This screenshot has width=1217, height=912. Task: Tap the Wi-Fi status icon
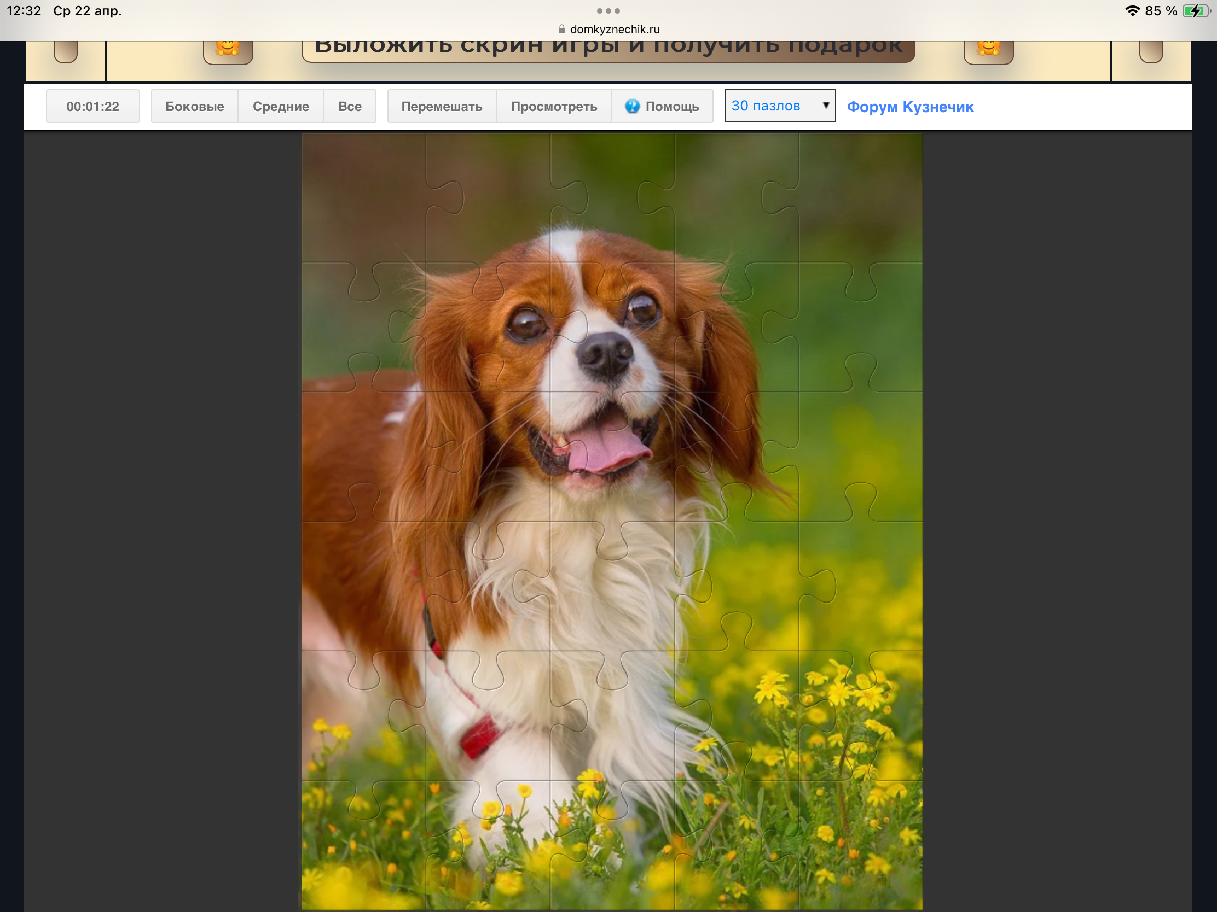[x=1132, y=11]
